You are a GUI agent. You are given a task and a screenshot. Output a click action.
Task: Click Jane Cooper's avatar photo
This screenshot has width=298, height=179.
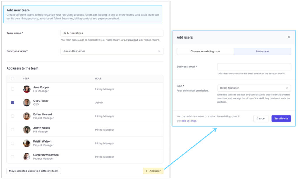click(27, 89)
